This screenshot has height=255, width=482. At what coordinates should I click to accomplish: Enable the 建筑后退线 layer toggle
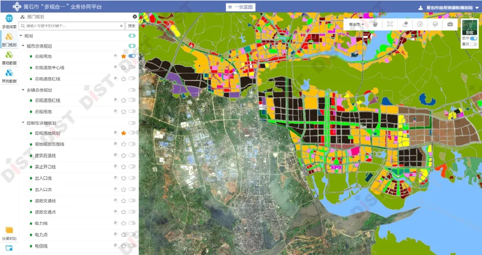(132, 155)
